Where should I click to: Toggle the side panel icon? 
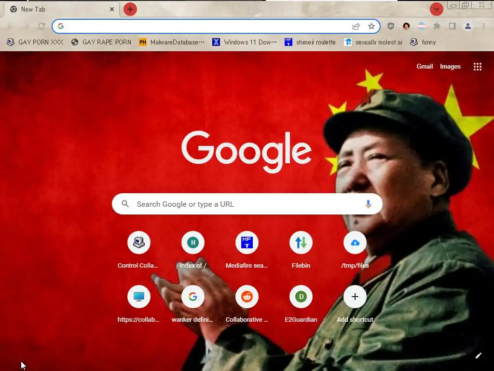[453, 26]
